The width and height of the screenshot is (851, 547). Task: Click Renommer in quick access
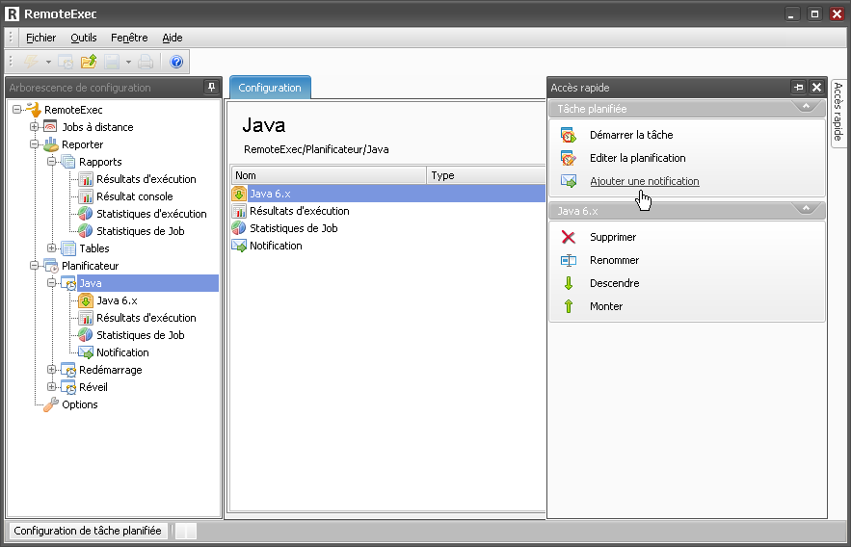(614, 260)
